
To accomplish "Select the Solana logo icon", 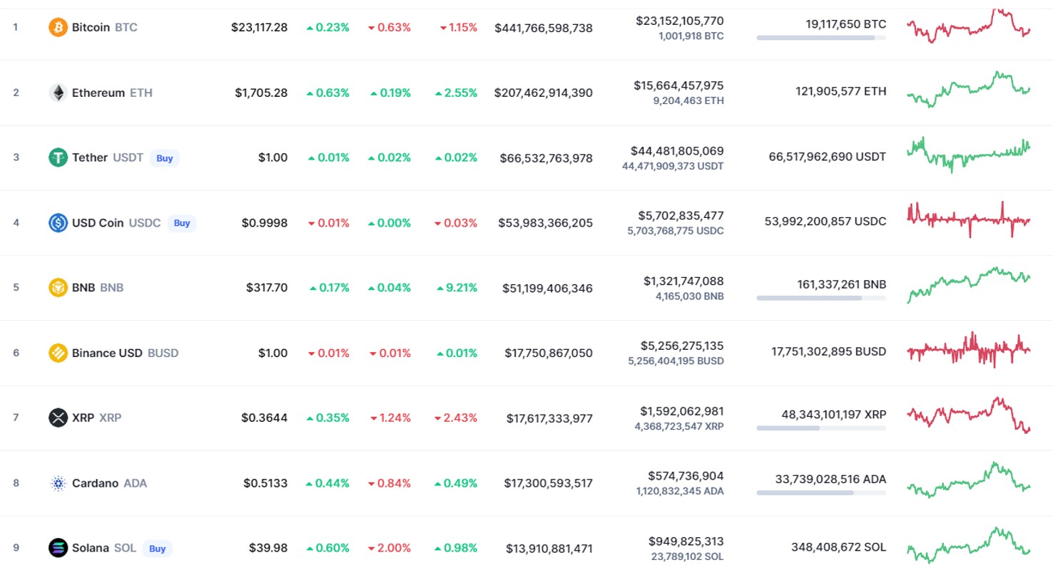I will click(x=58, y=548).
